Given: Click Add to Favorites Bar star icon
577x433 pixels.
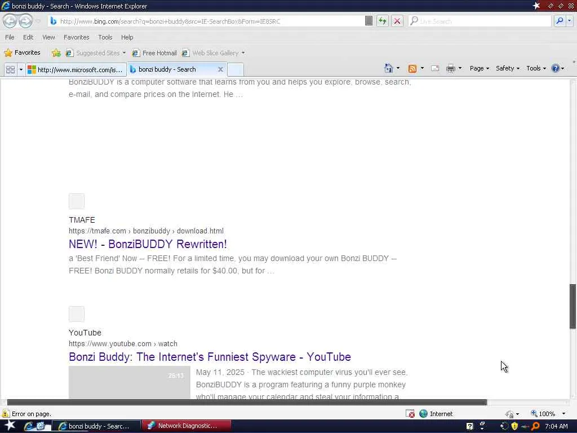Looking at the screenshot, I should point(56,53).
